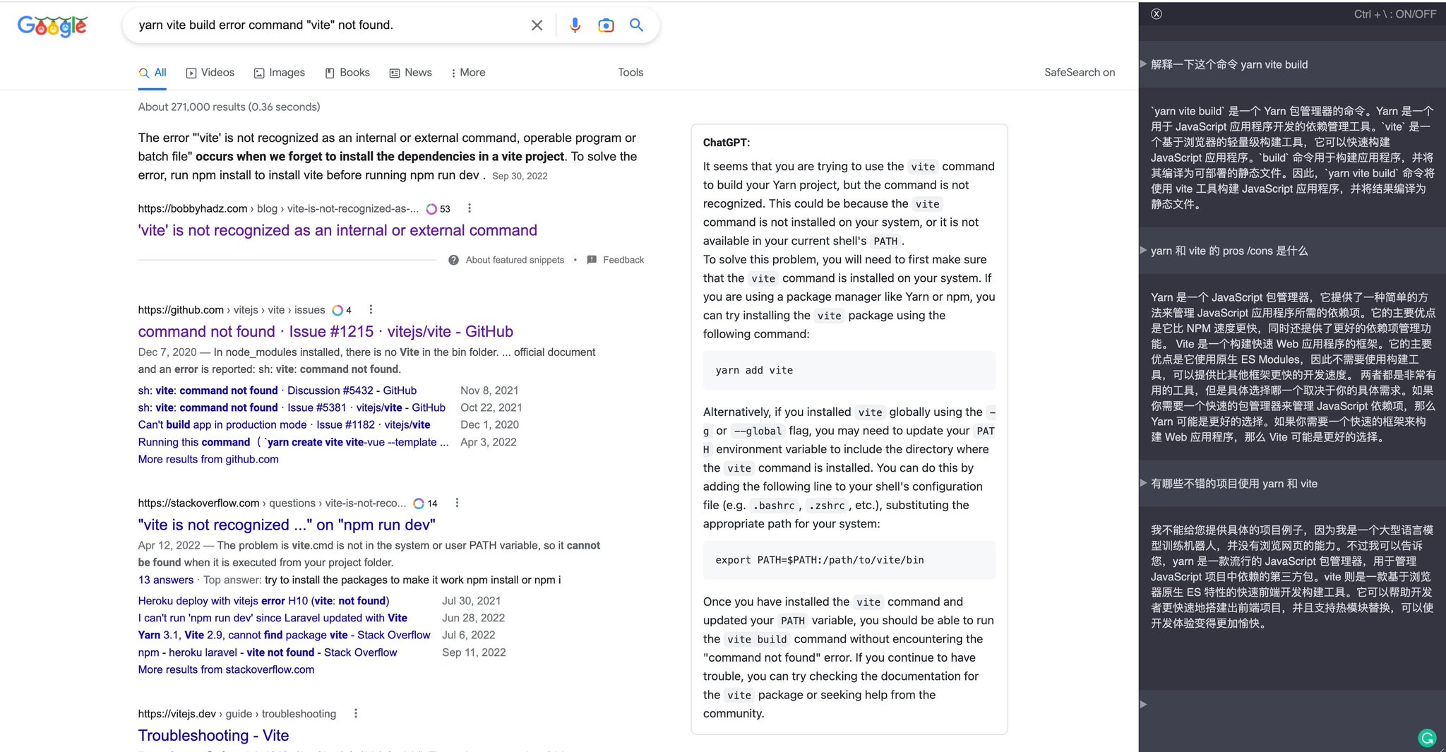This screenshot has width=1446, height=752.
Task: Open three-dot menu on the GitHub result
Action: pyautogui.click(x=370, y=309)
